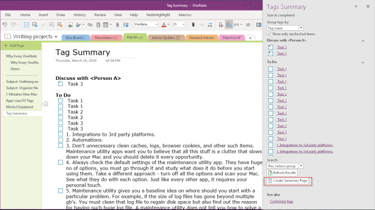Click the Refresh Results button
The image size is (375, 210).
282,173
